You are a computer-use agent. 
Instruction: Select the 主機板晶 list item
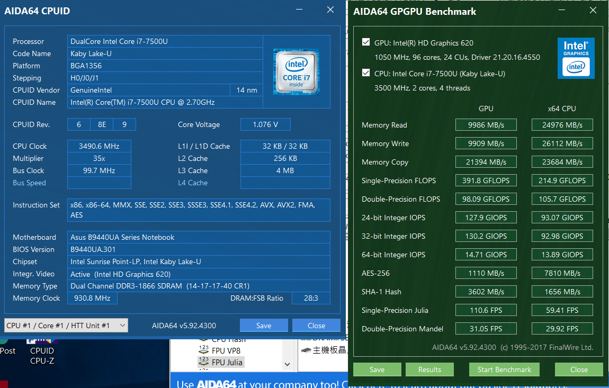click(329, 350)
